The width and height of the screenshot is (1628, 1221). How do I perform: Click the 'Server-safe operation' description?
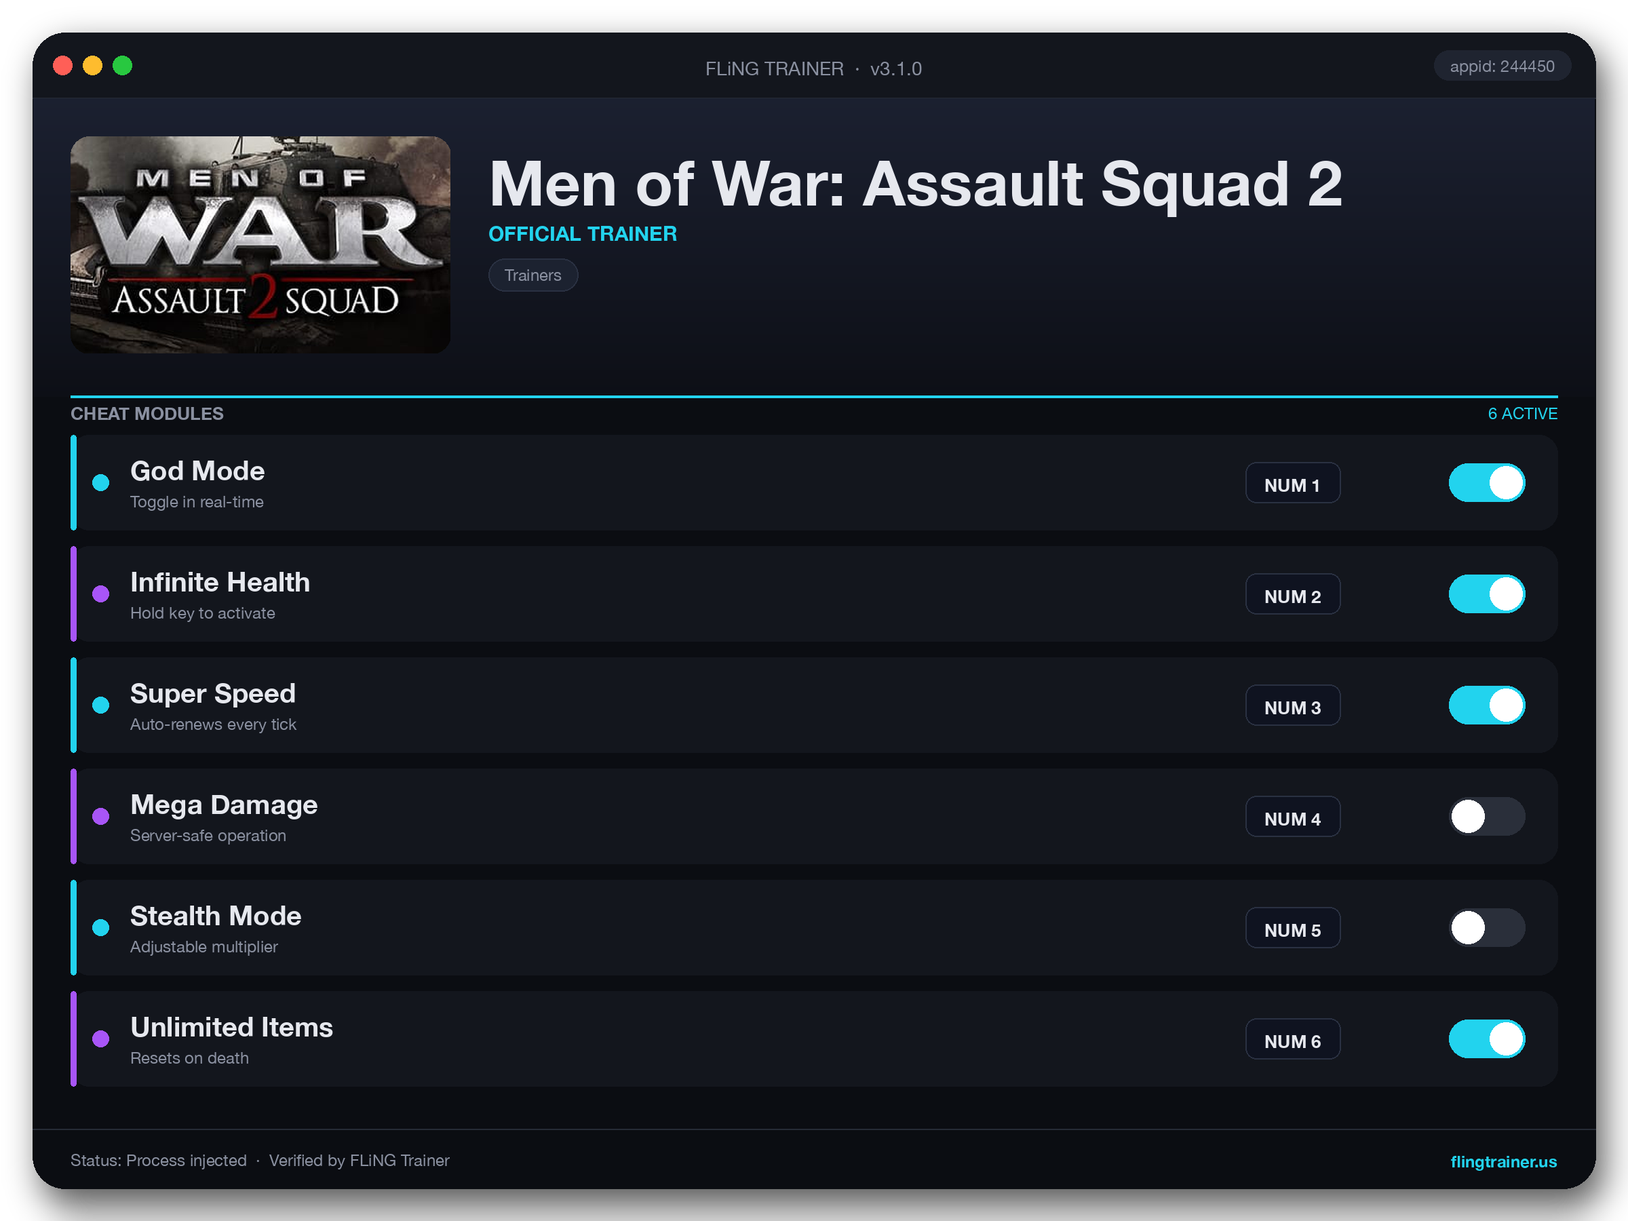[x=208, y=835]
